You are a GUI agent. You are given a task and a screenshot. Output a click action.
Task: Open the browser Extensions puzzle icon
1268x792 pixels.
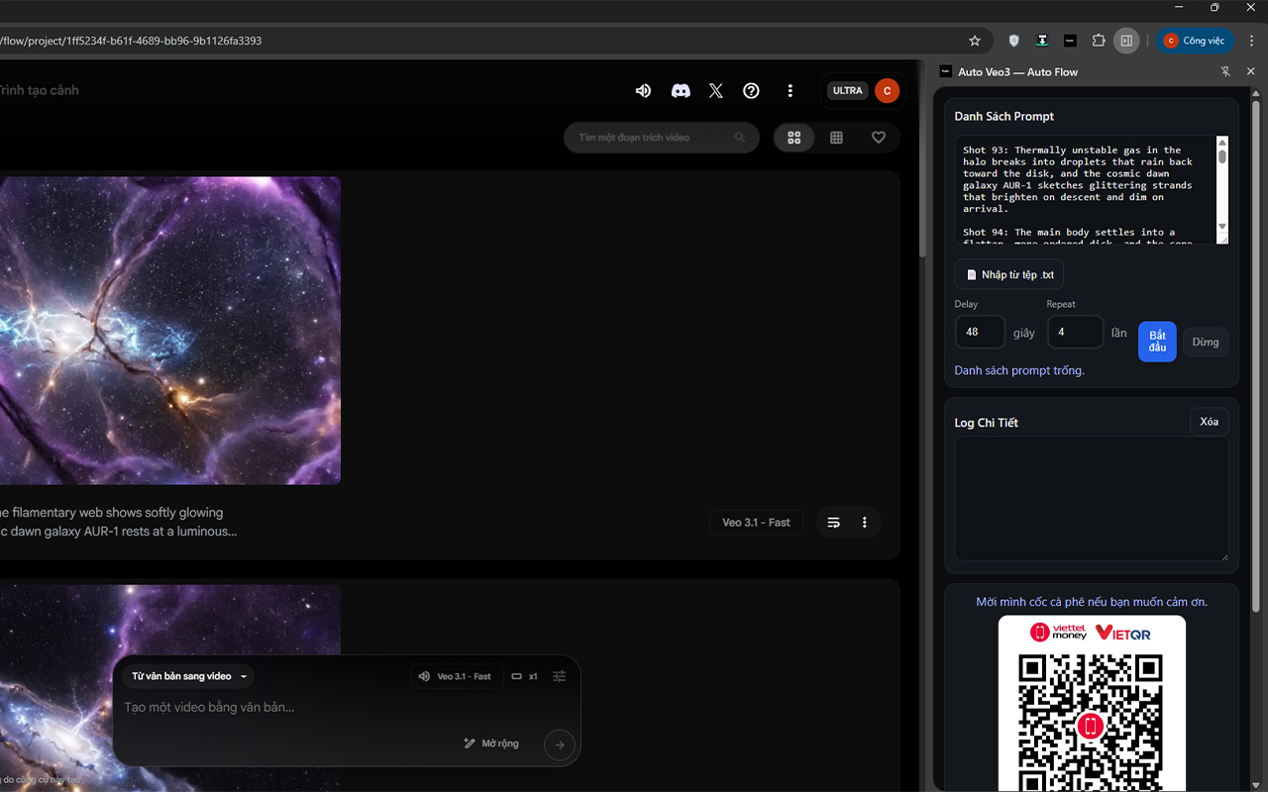click(x=1099, y=41)
